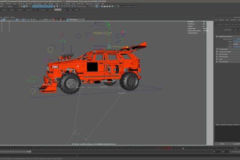Screen dimensions: 240x160
Task: Click the render settings icon
Action: (110, 6)
